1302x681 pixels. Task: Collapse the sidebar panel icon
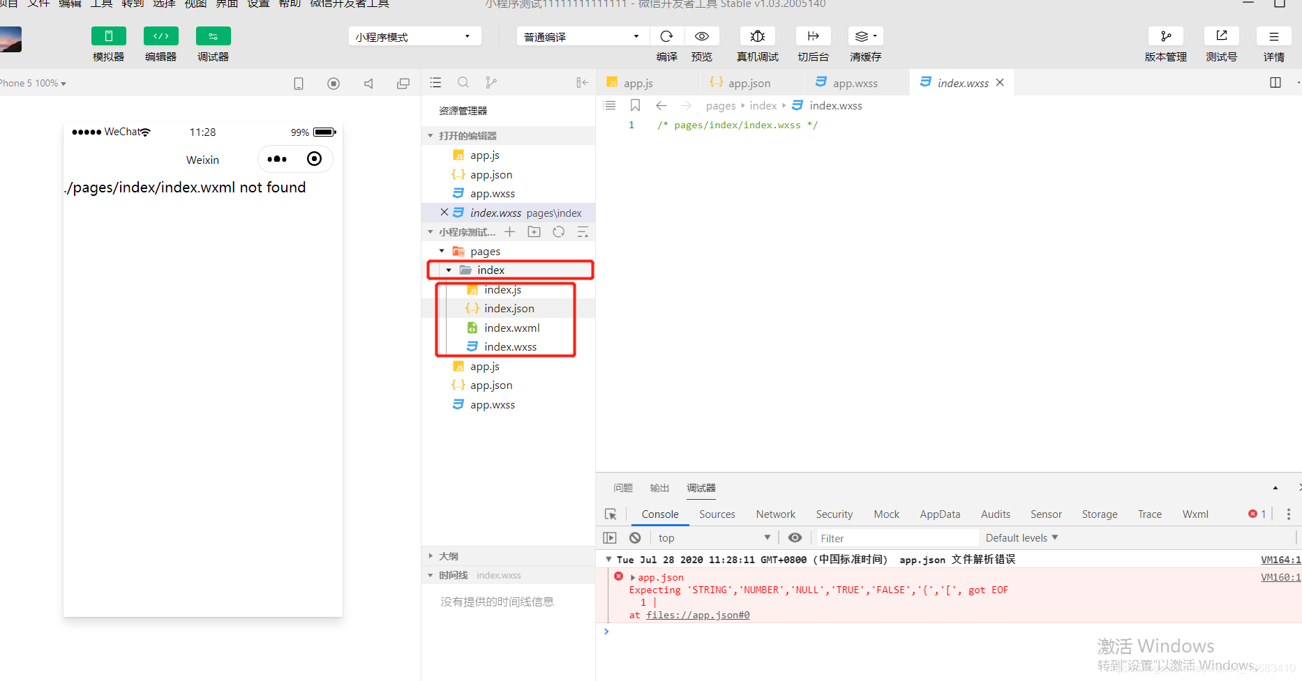coord(582,83)
